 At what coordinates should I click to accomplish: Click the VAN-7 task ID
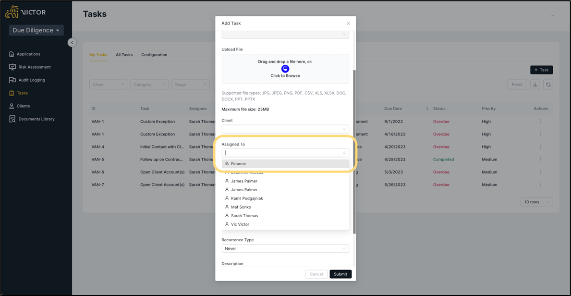(97, 185)
